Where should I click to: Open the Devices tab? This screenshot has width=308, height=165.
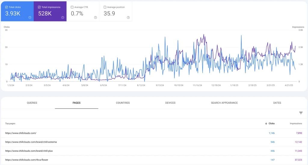coord(170,103)
